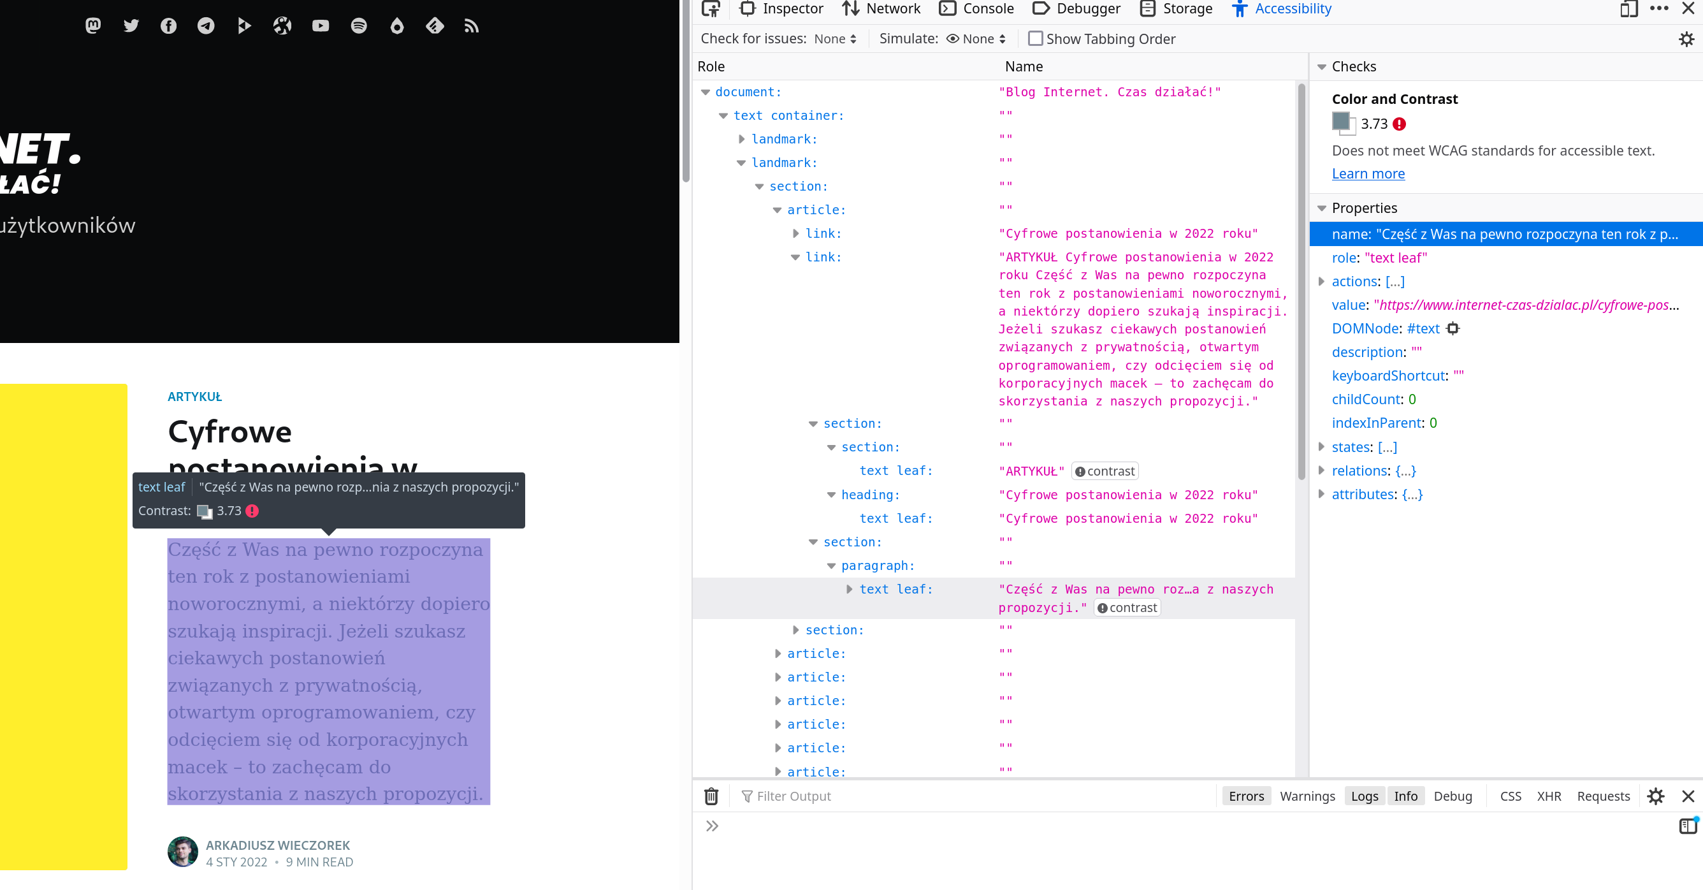Toggle the Warnings console filter
This screenshot has width=1703, height=890.
click(1307, 796)
